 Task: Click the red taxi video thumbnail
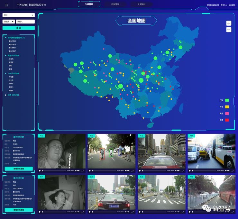[161, 151]
